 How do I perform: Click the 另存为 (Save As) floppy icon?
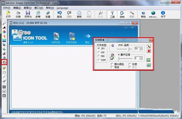point(28,14)
